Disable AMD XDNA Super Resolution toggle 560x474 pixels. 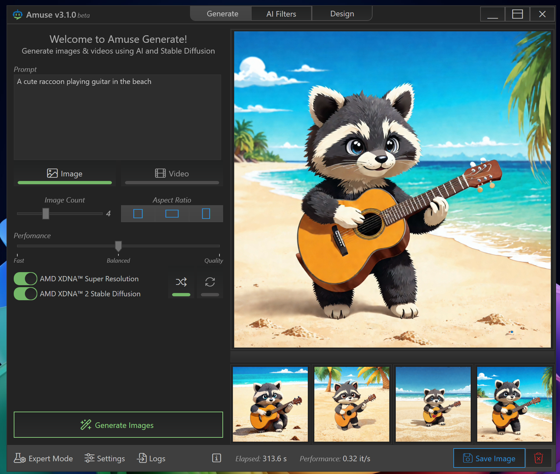coord(26,279)
